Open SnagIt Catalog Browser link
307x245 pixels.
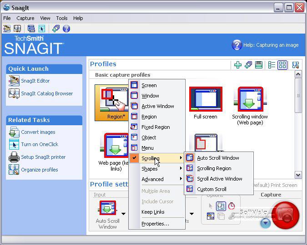click(47, 93)
